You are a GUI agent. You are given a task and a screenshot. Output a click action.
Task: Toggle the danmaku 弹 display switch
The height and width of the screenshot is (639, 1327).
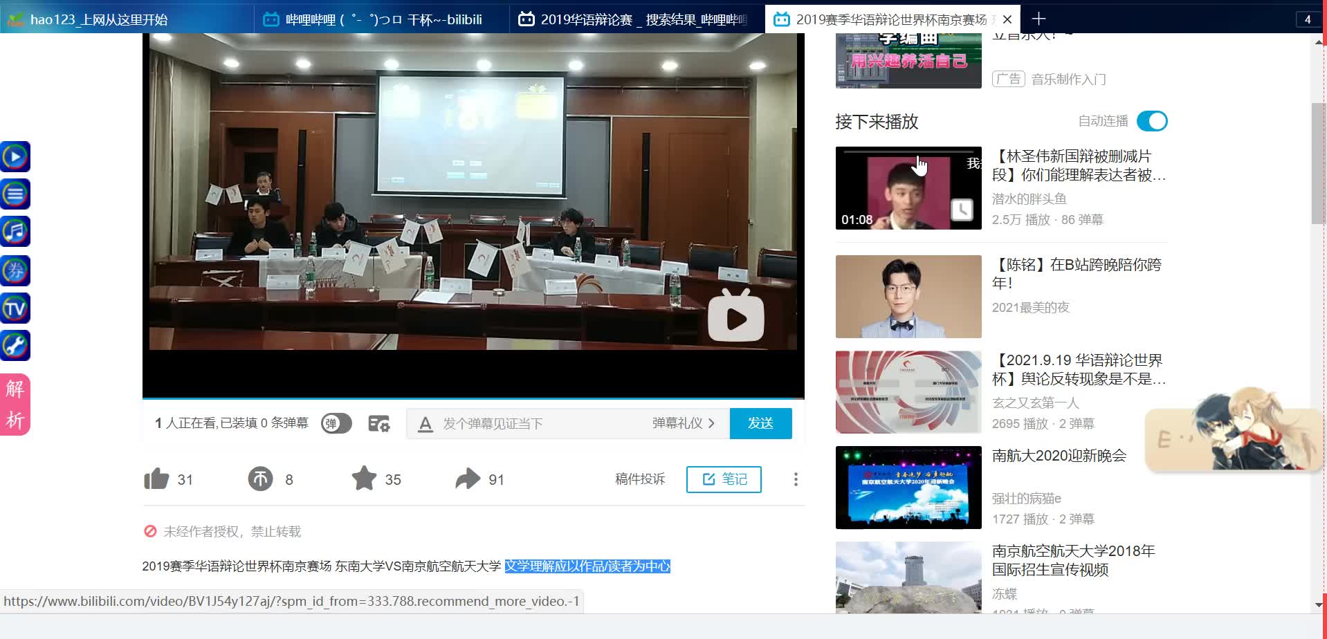[x=336, y=423]
